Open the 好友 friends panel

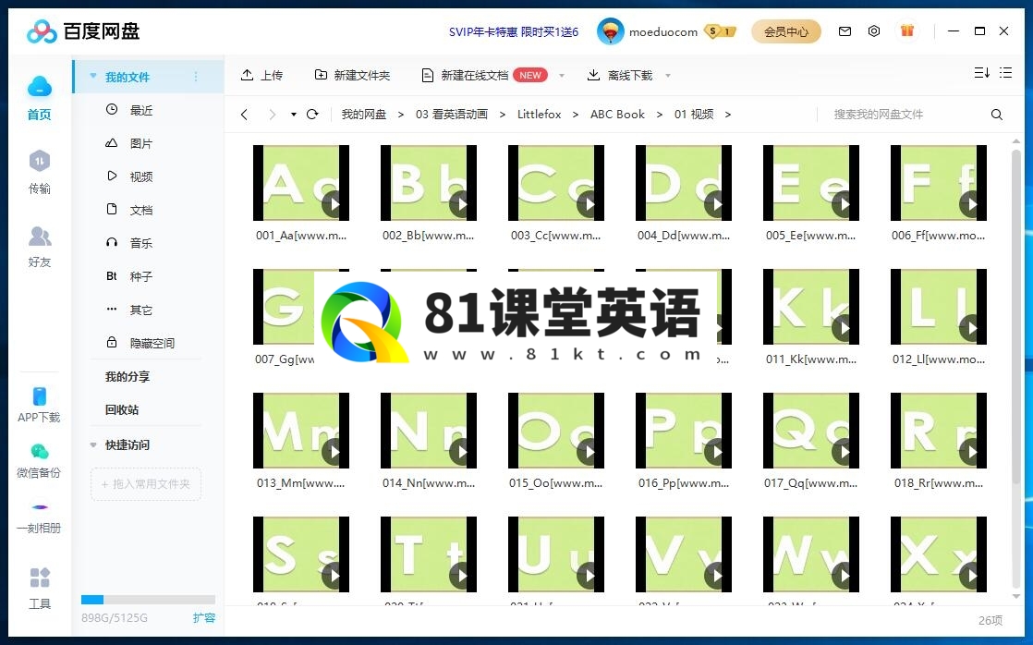coord(40,247)
